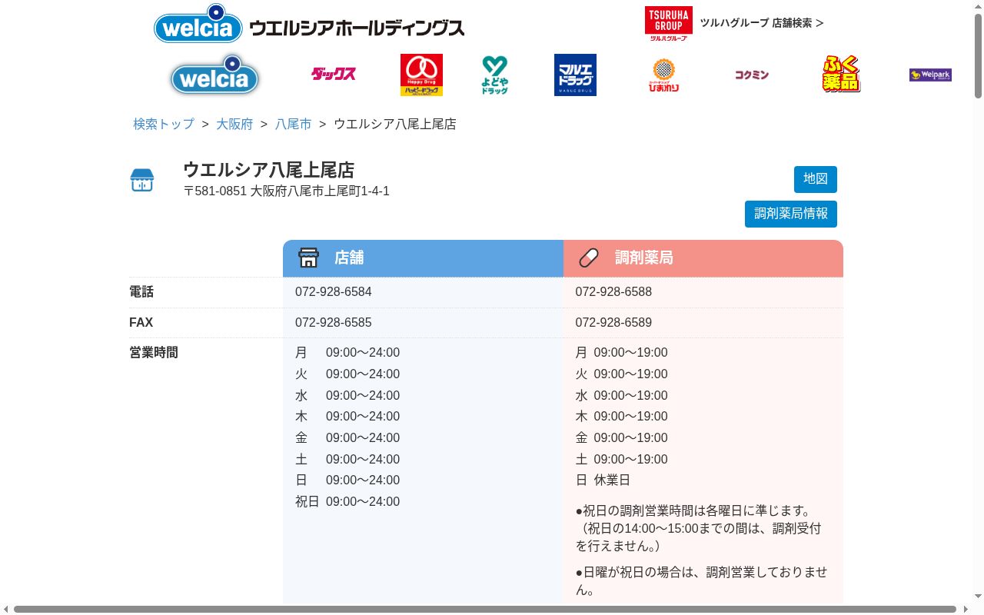Click the address 〒581-0851 大阪府八尾市上尾町1-4-1
The height and width of the screenshot is (615, 984).
click(x=286, y=191)
